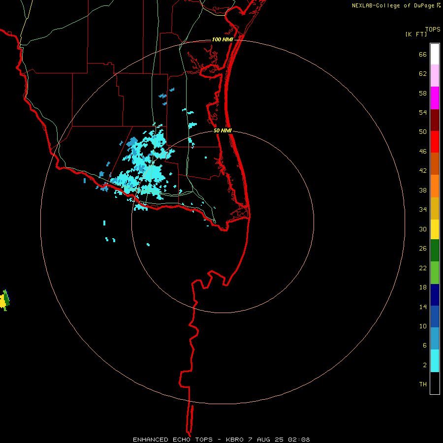This screenshot has height=443, width=443.
Task: Click the [K FT] units label
Action: 416,34
